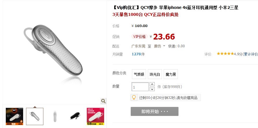The height and width of the screenshot is (128, 258).
Task: Select the black headset thumbnail
Action: click(x=75, y=116)
